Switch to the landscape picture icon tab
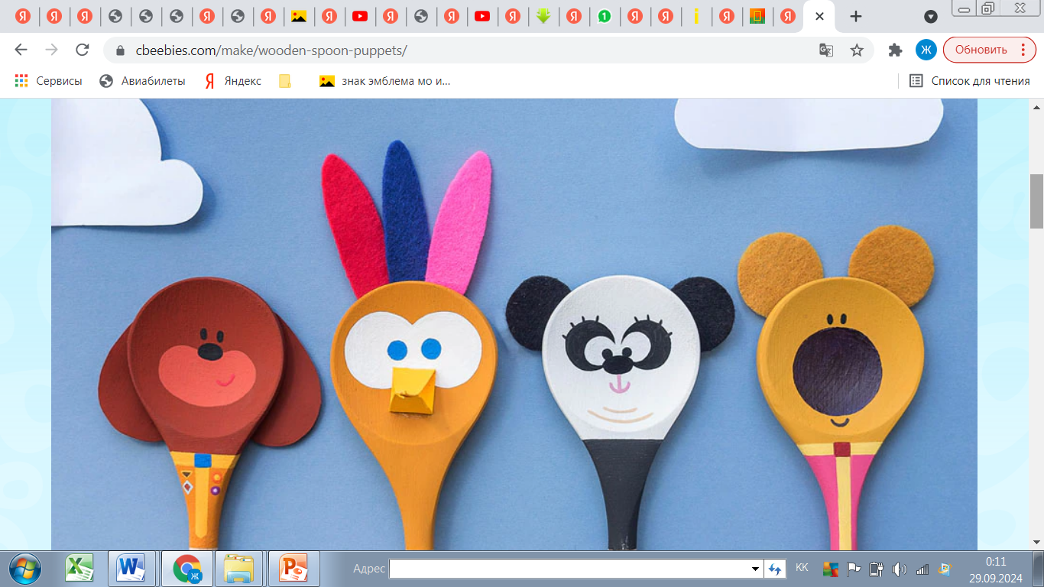The image size is (1044, 587). click(x=299, y=16)
